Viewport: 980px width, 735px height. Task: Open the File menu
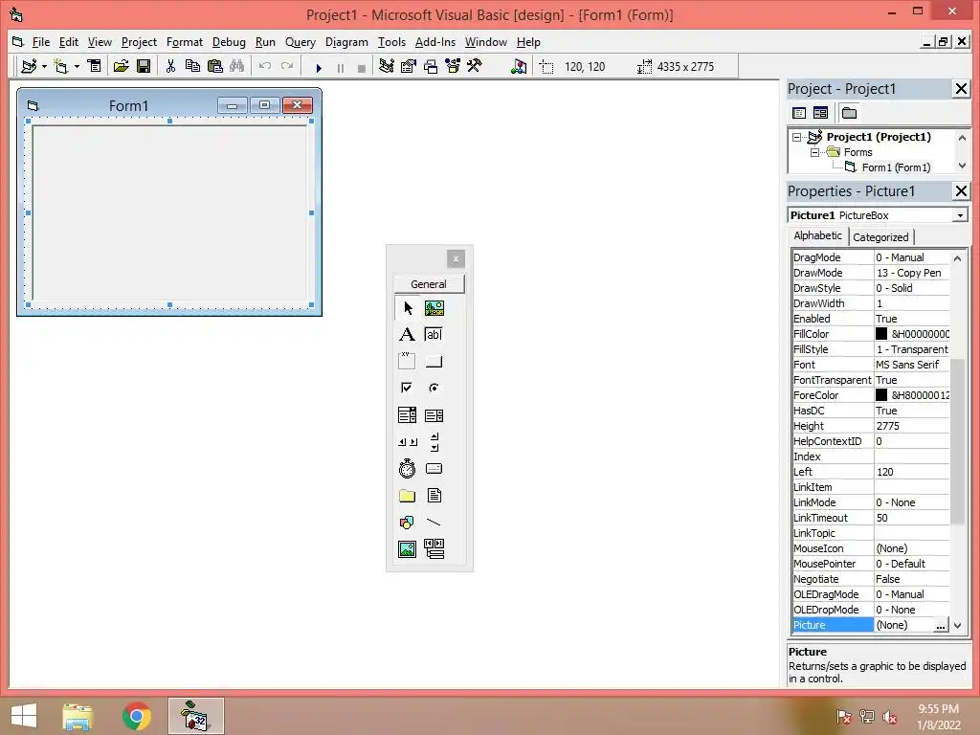click(40, 42)
